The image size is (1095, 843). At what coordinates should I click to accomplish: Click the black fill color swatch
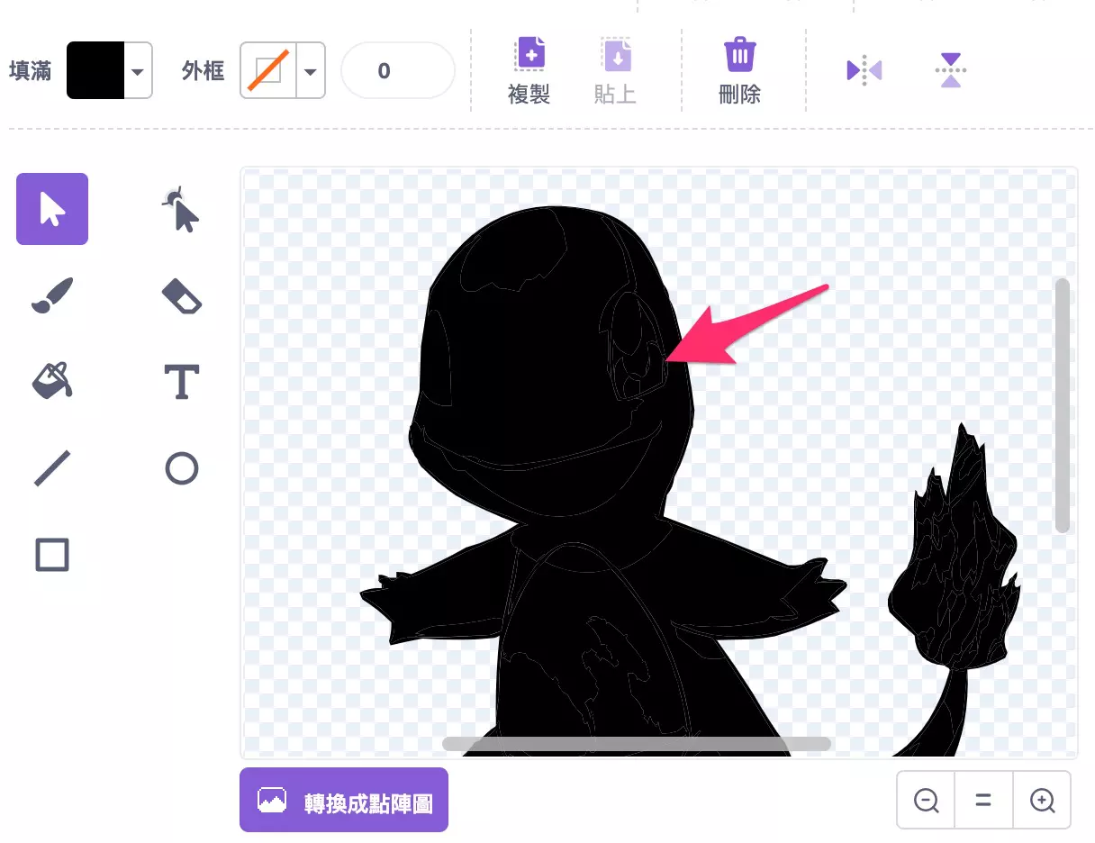(x=94, y=70)
